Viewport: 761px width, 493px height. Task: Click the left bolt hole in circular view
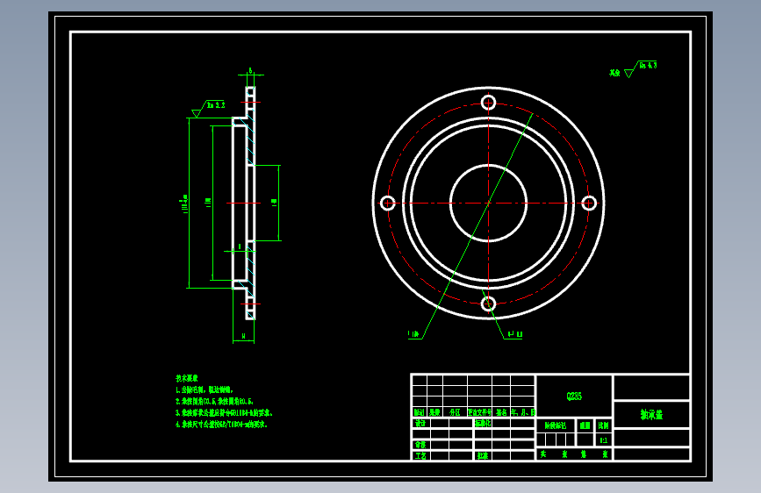[387, 203]
